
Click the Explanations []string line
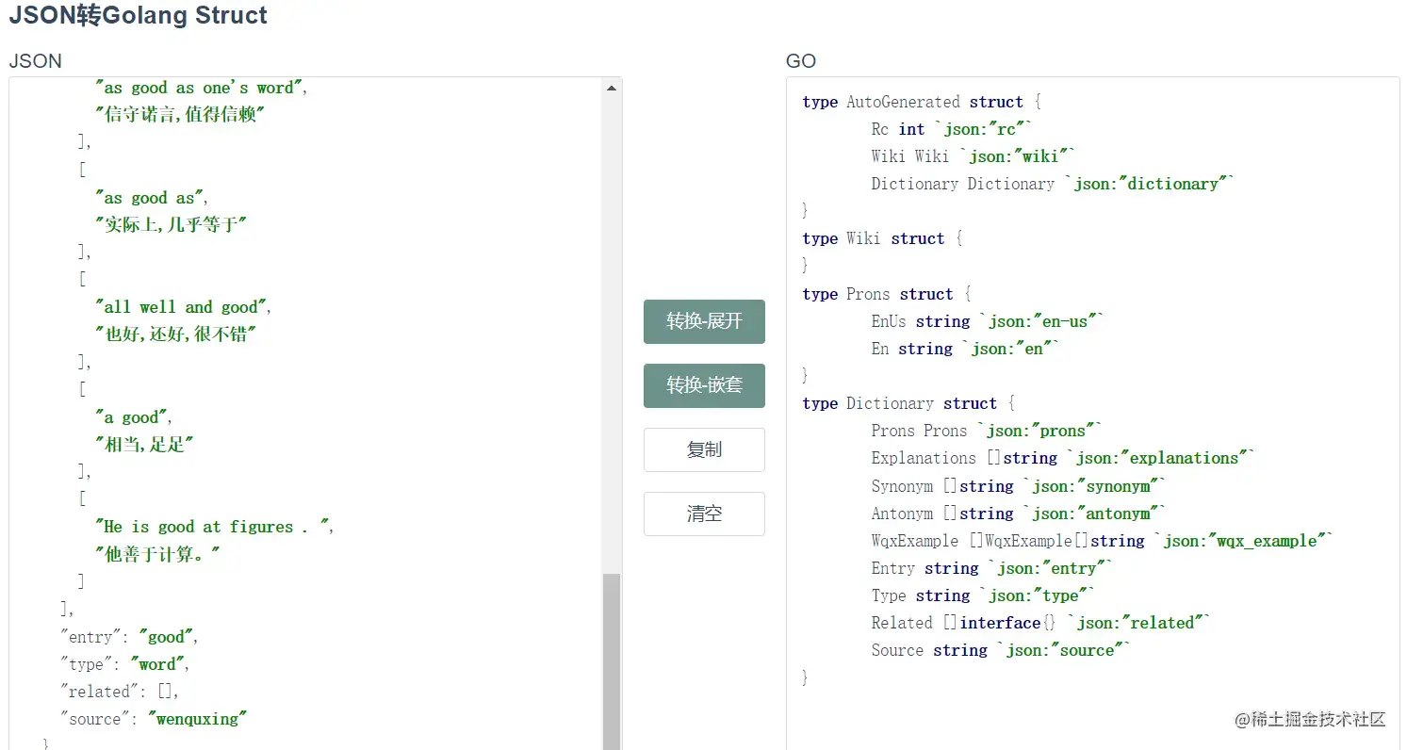[1063, 458]
